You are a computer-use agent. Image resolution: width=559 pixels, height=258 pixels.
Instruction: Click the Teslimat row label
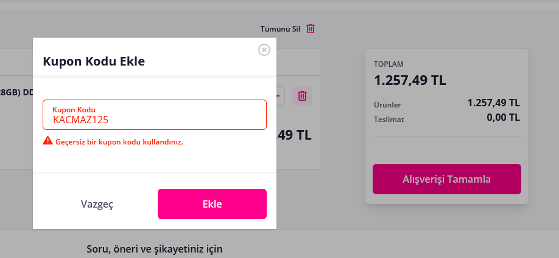coord(388,120)
